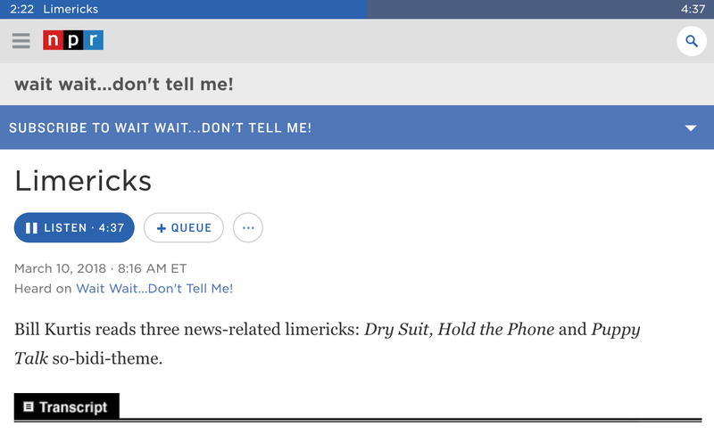The height and width of the screenshot is (443, 714).
Task: Click the March 10, 2018 date text
Action: click(x=61, y=269)
